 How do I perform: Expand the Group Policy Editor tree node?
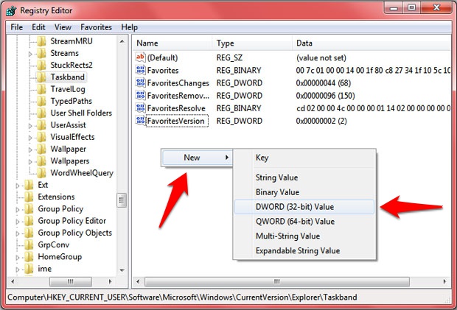[x=17, y=222]
